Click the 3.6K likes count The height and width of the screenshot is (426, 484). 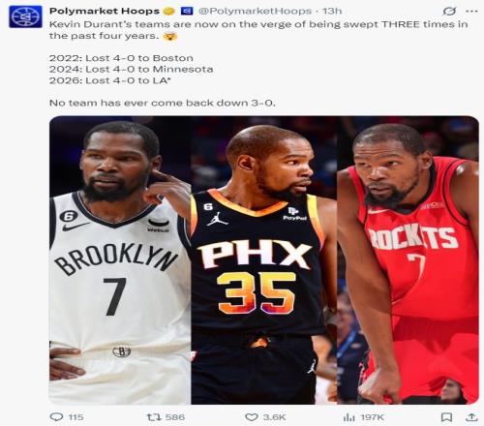pyautogui.click(x=274, y=417)
